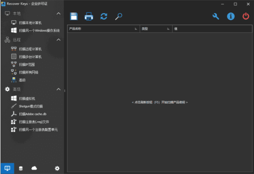Screen dimensions: 254x174
Task: Open the Search magnifier tool
Action: (x=119, y=16)
